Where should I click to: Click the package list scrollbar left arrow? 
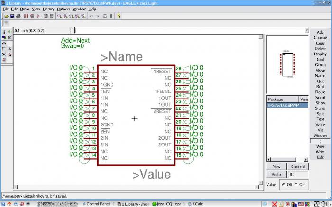[268, 160]
